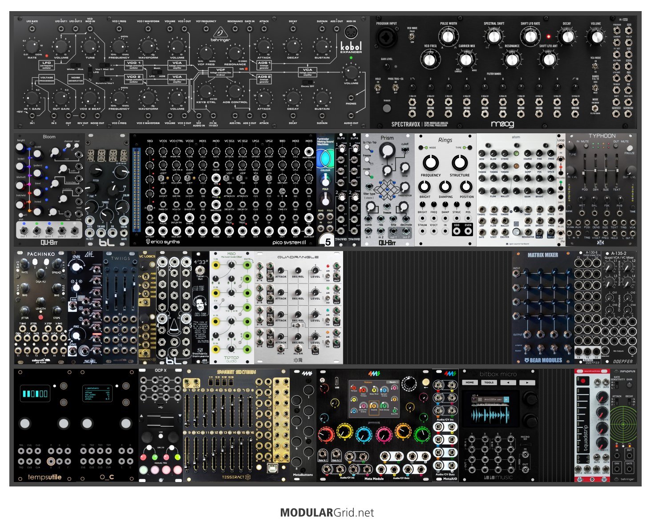655x522 pixels.
Task: Toggle the VCO Wave switch on Spectravox
Action: (412, 37)
